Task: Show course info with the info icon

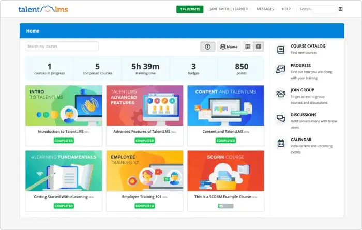Action: [207, 47]
